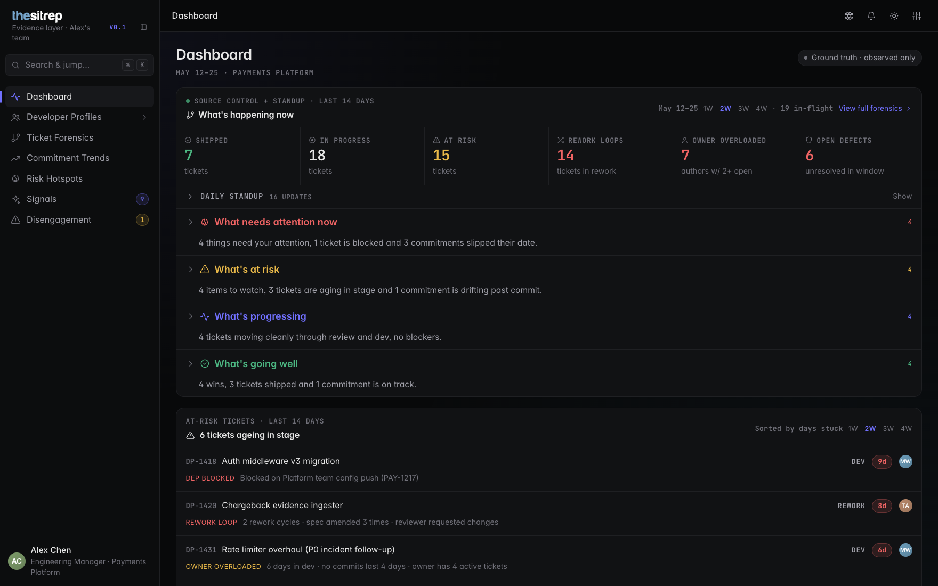The height and width of the screenshot is (586, 938).
Task: Select 3W range in At-Risk Tickets panel
Action: click(888, 429)
